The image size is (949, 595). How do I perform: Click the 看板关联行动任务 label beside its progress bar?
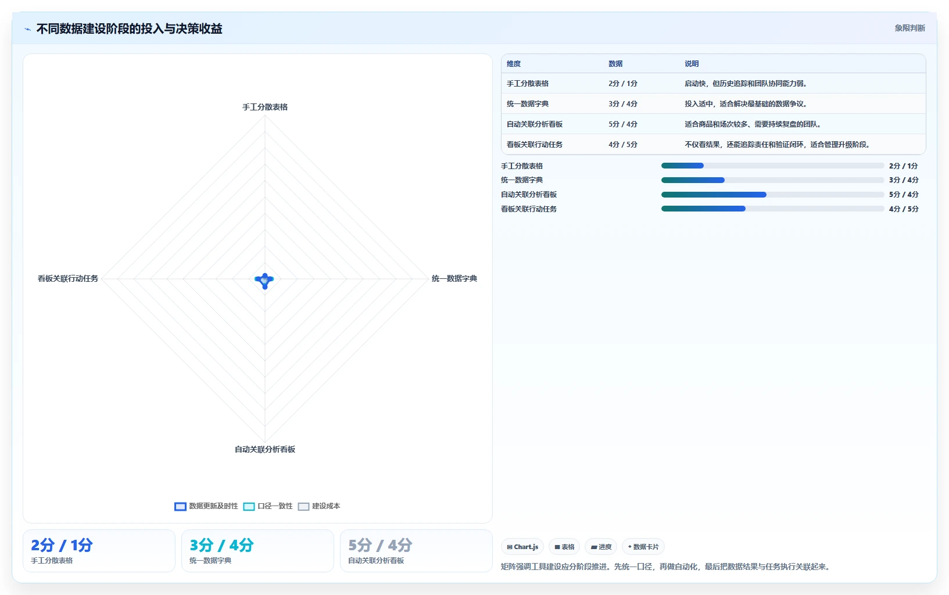click(529, 209)
